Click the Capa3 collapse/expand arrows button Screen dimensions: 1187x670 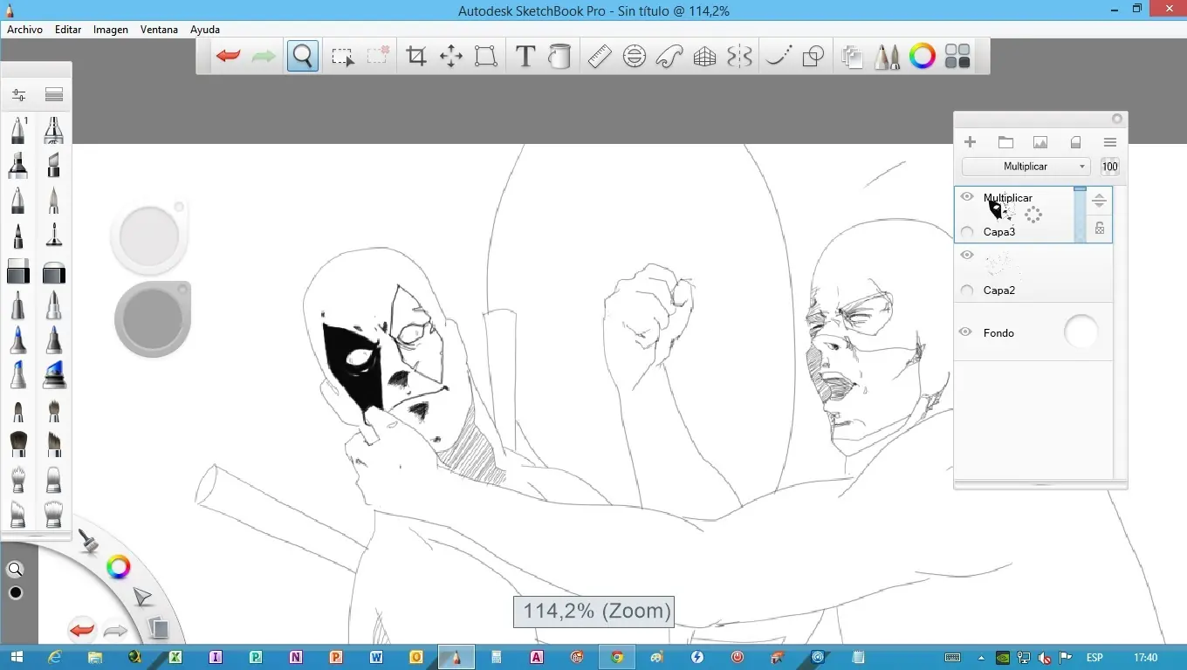(1099, 201)
